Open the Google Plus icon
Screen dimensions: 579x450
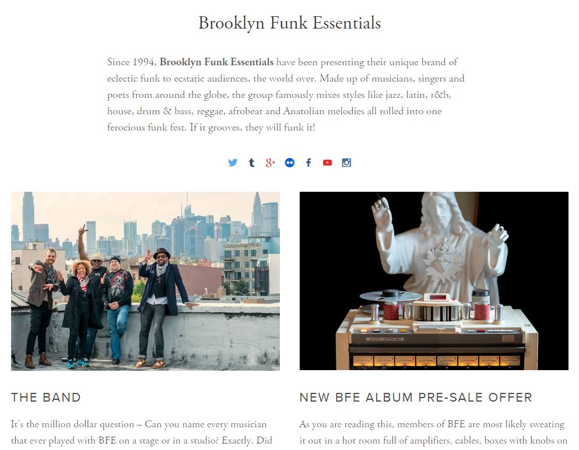(271, 163)
